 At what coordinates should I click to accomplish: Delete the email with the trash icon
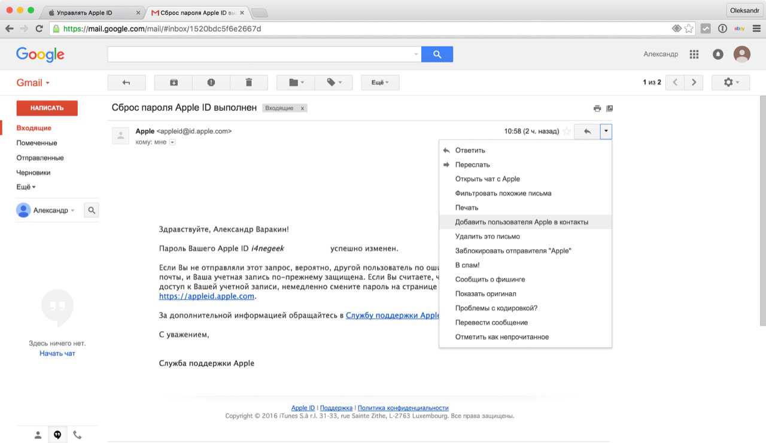click(x=249, y=83)
